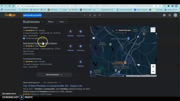Open the Google account avatar
180x101 pixels.
(x=175, y=15)
